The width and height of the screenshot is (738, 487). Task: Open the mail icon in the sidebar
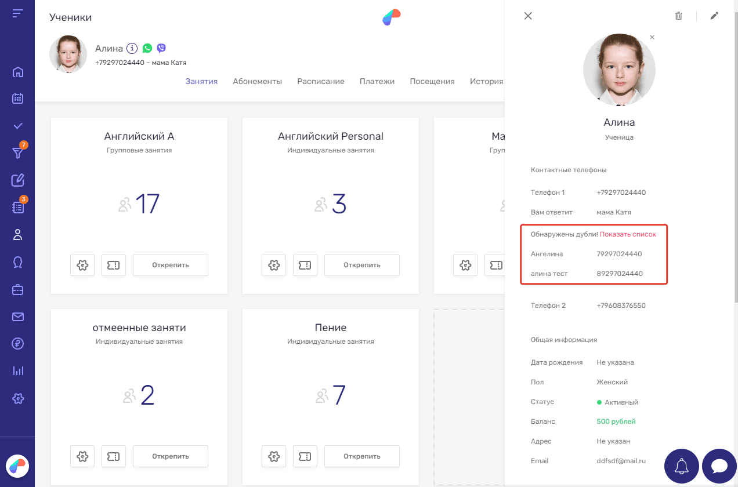[x=18, y=317]
